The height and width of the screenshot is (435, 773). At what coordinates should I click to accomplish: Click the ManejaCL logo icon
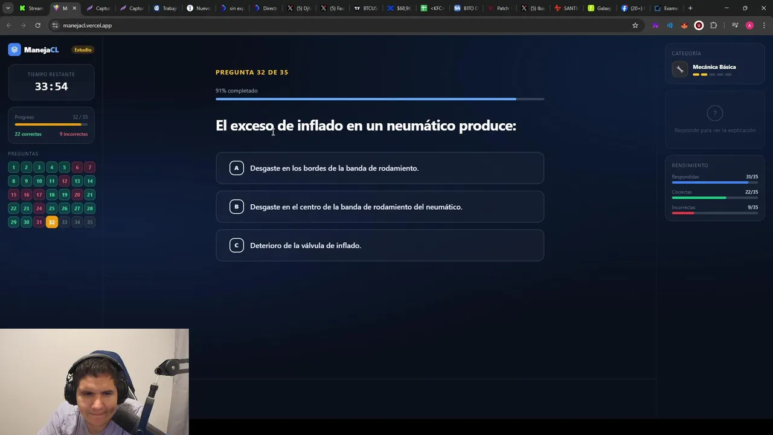pyautogui.click(x=14, y=50)
